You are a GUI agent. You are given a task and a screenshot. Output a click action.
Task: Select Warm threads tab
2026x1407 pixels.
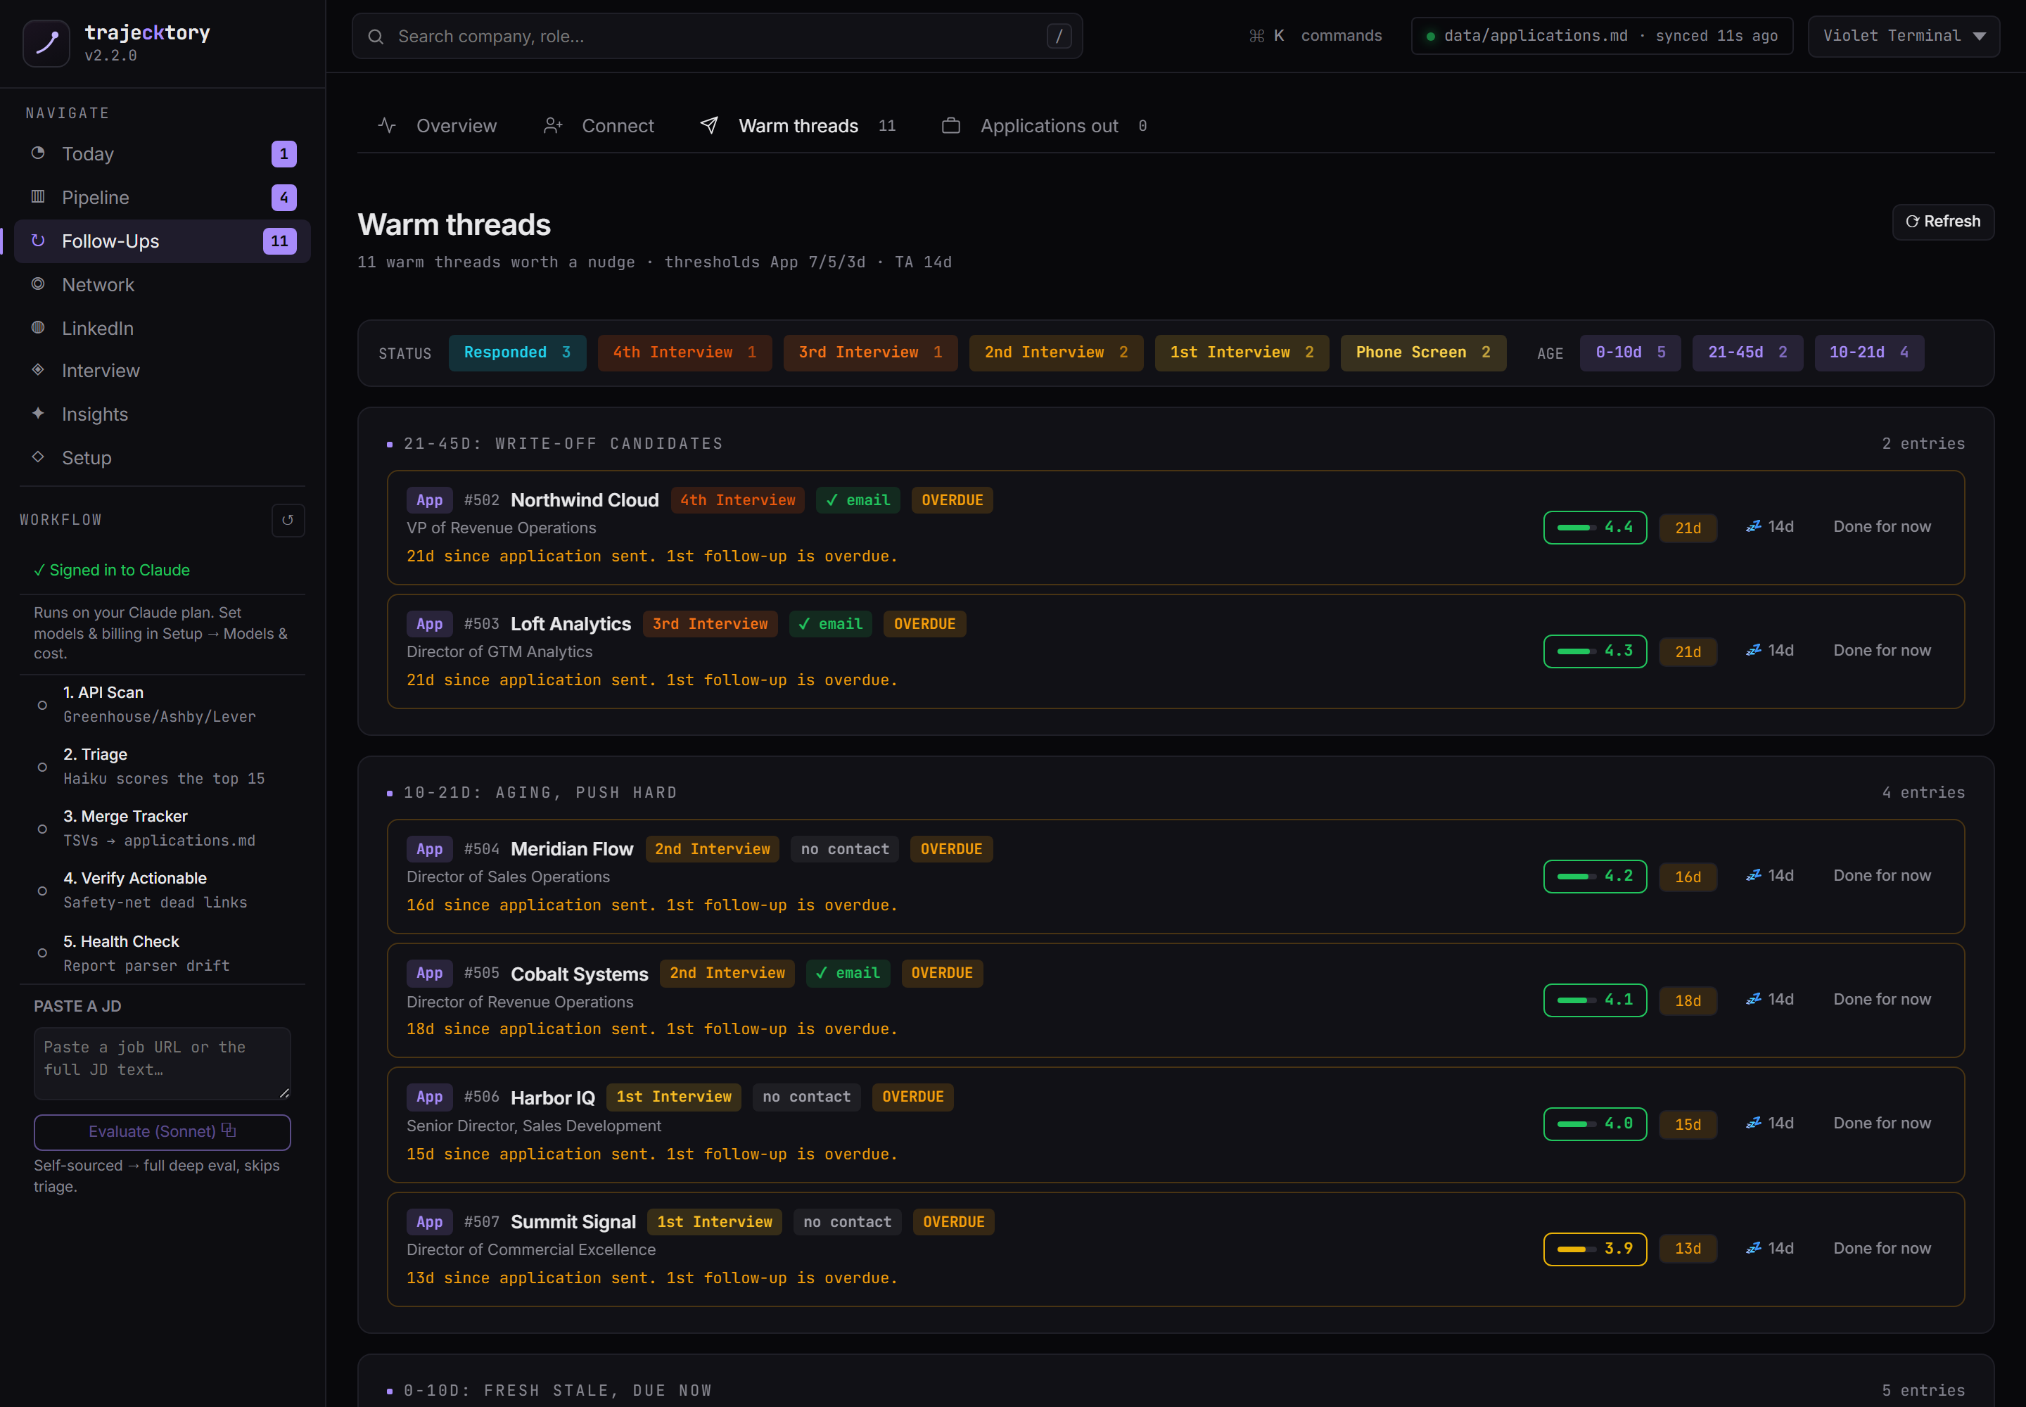(797, 126)
